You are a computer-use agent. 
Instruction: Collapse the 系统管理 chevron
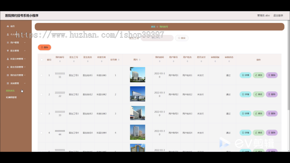pos(25,83)
